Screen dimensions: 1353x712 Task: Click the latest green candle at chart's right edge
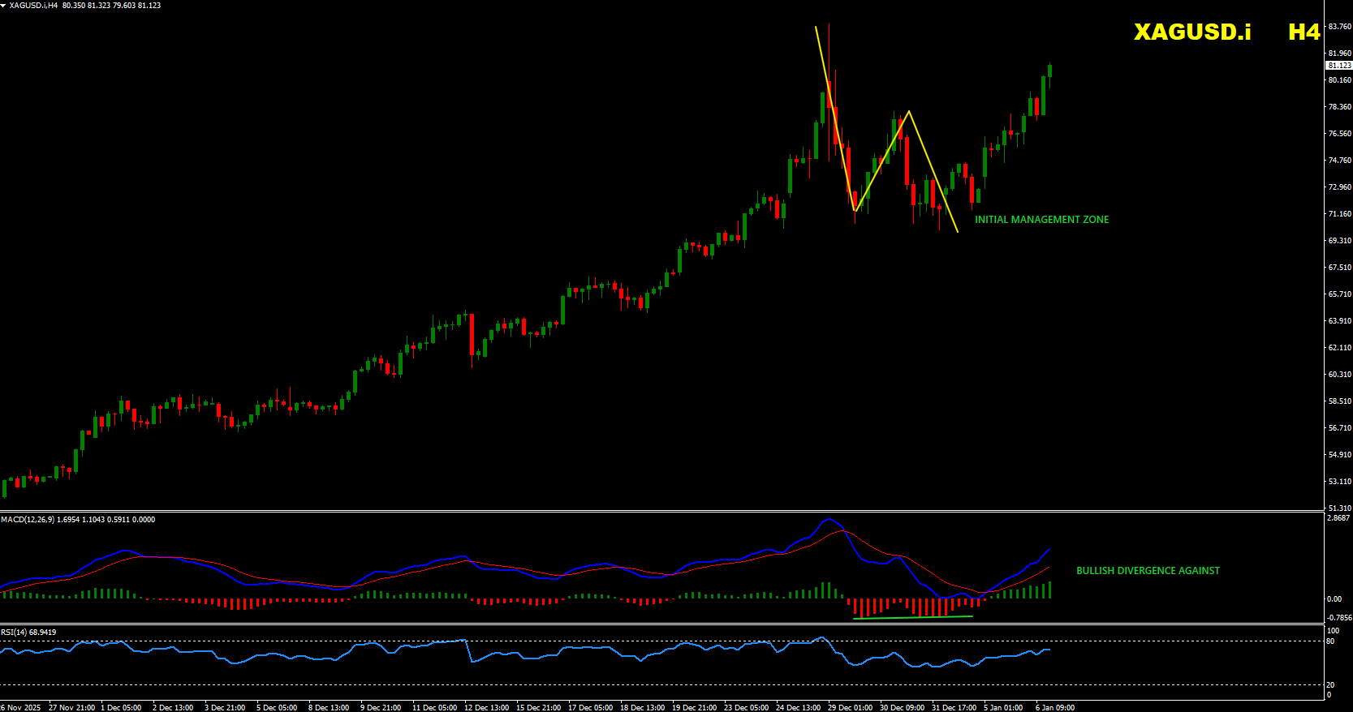pos(1049,71)
